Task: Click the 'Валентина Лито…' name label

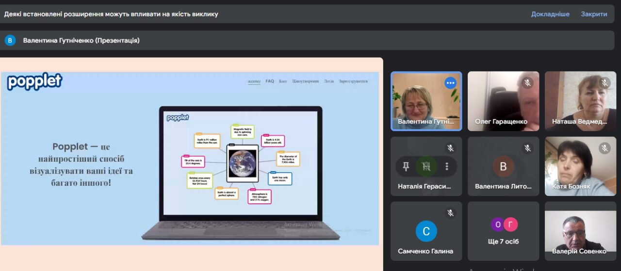Action: coord(503,186)
